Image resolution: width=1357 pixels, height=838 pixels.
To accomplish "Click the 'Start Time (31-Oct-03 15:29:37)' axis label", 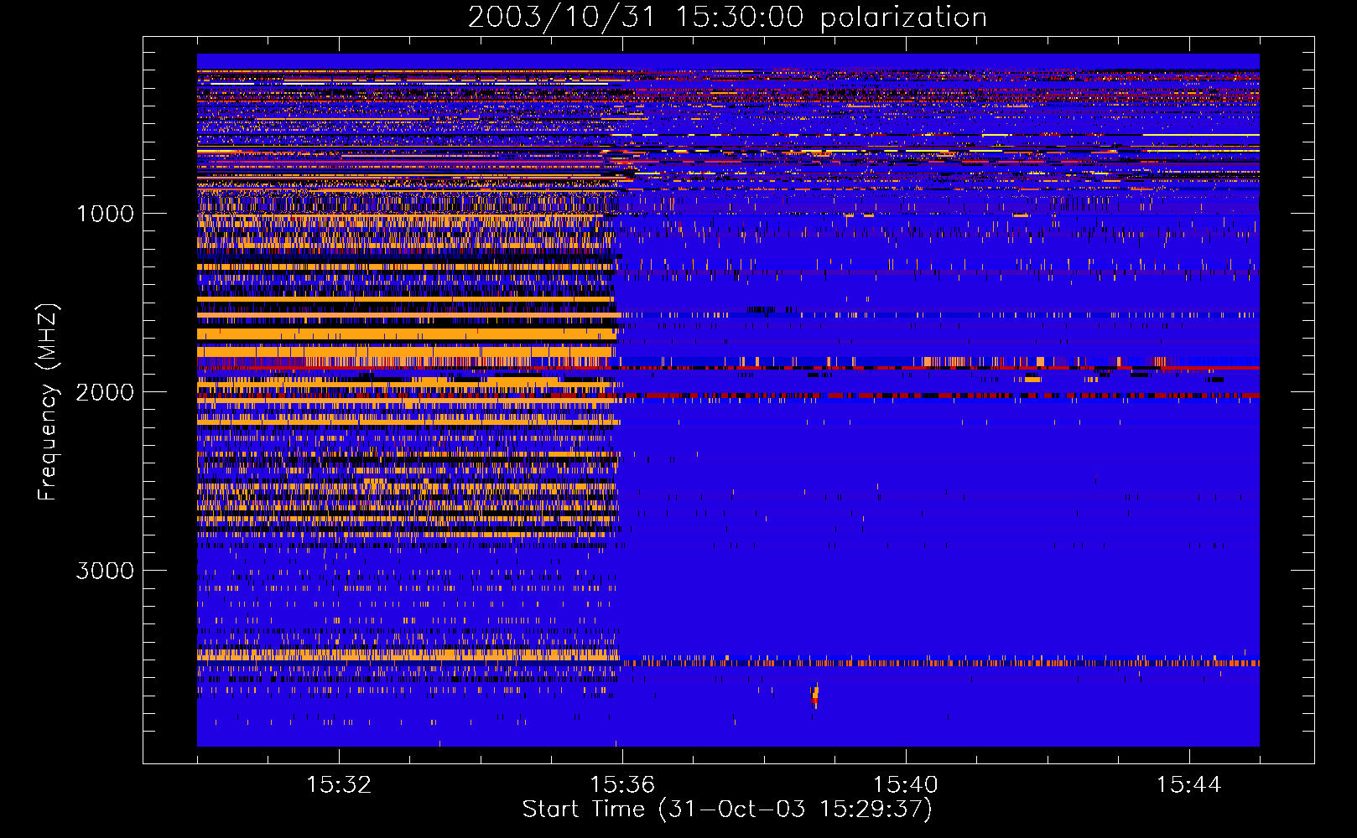I will click(727, 810).
